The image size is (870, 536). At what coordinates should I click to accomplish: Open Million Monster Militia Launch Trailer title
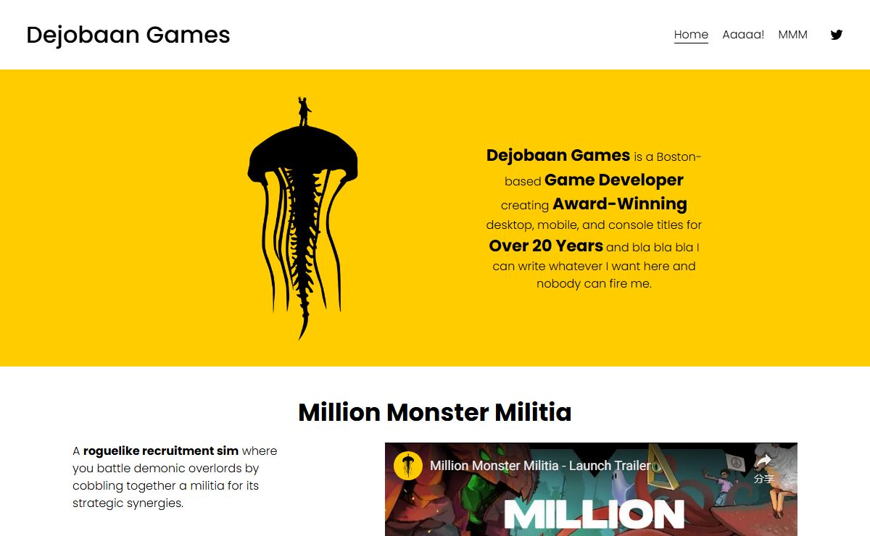[540, 466]
